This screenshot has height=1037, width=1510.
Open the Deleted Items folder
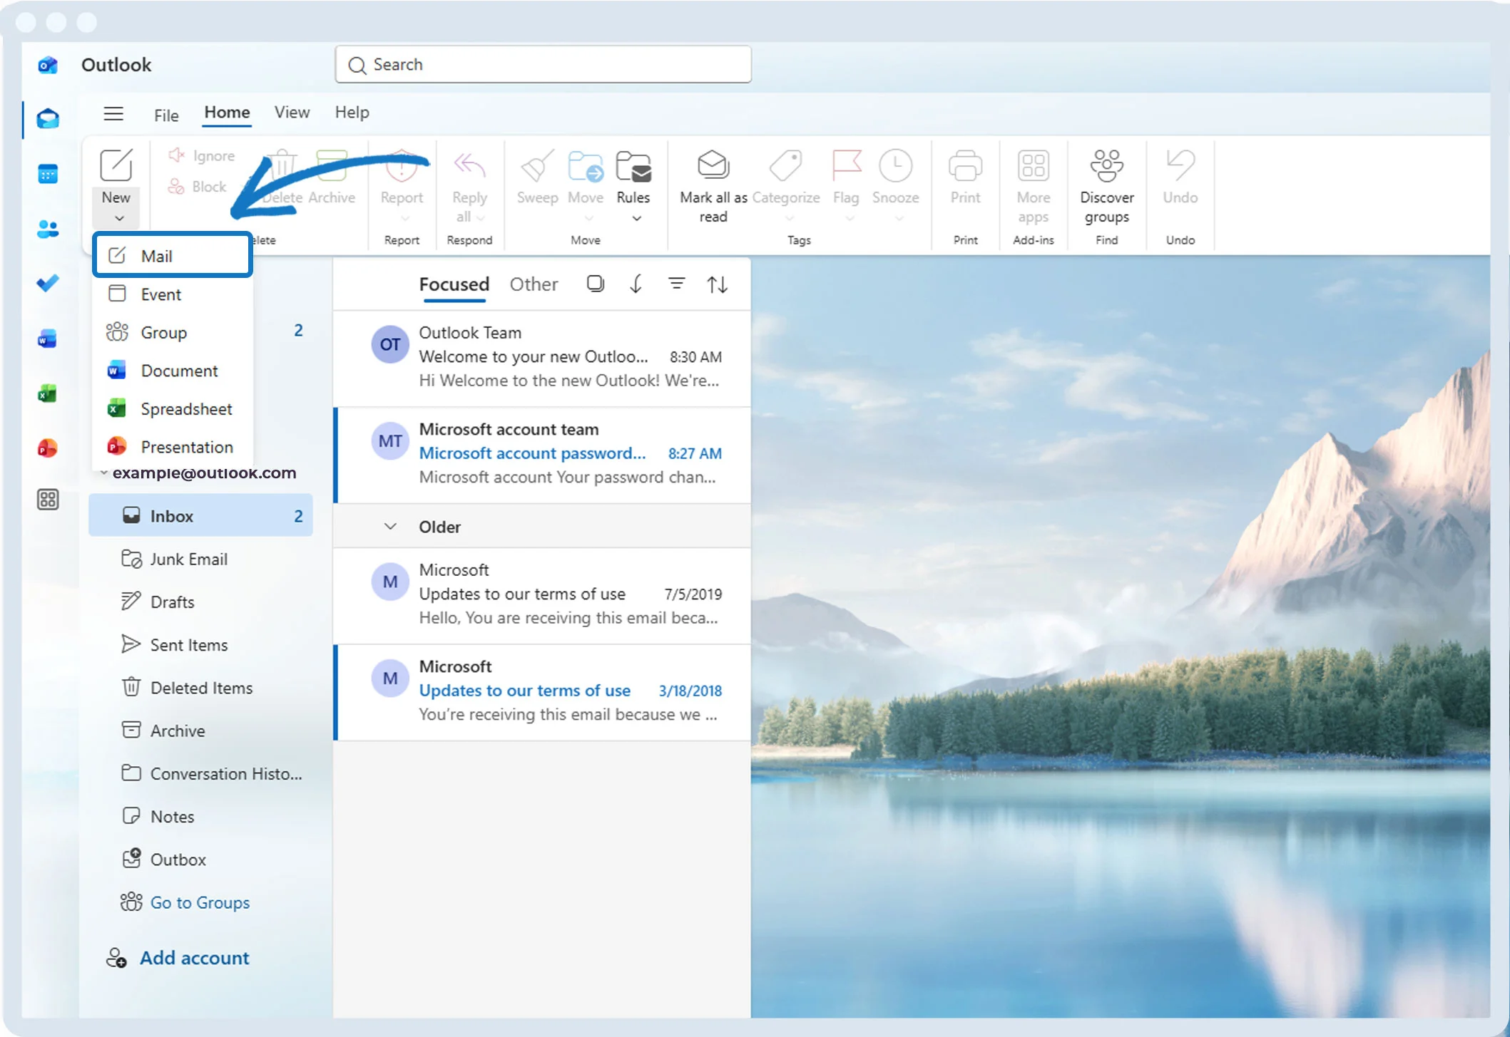tap(200, 688)
